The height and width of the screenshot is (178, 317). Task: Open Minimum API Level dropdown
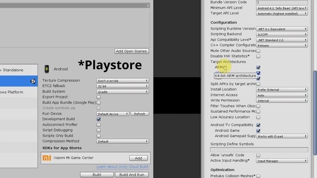(282, 8)
